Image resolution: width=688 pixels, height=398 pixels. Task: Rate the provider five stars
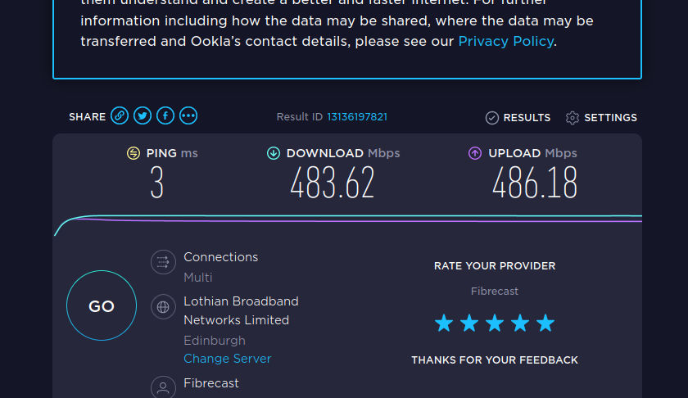tap(545, 323)
